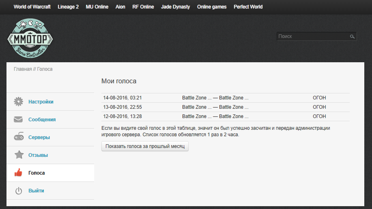
Task: Open Perfect World section
Action: 248,7
